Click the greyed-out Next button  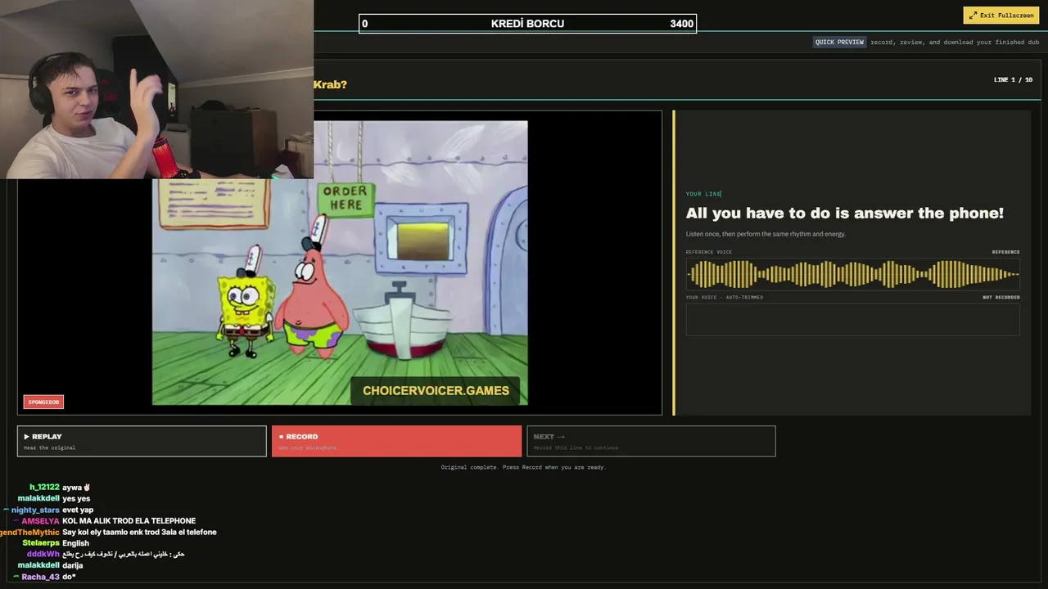(651, 441)
